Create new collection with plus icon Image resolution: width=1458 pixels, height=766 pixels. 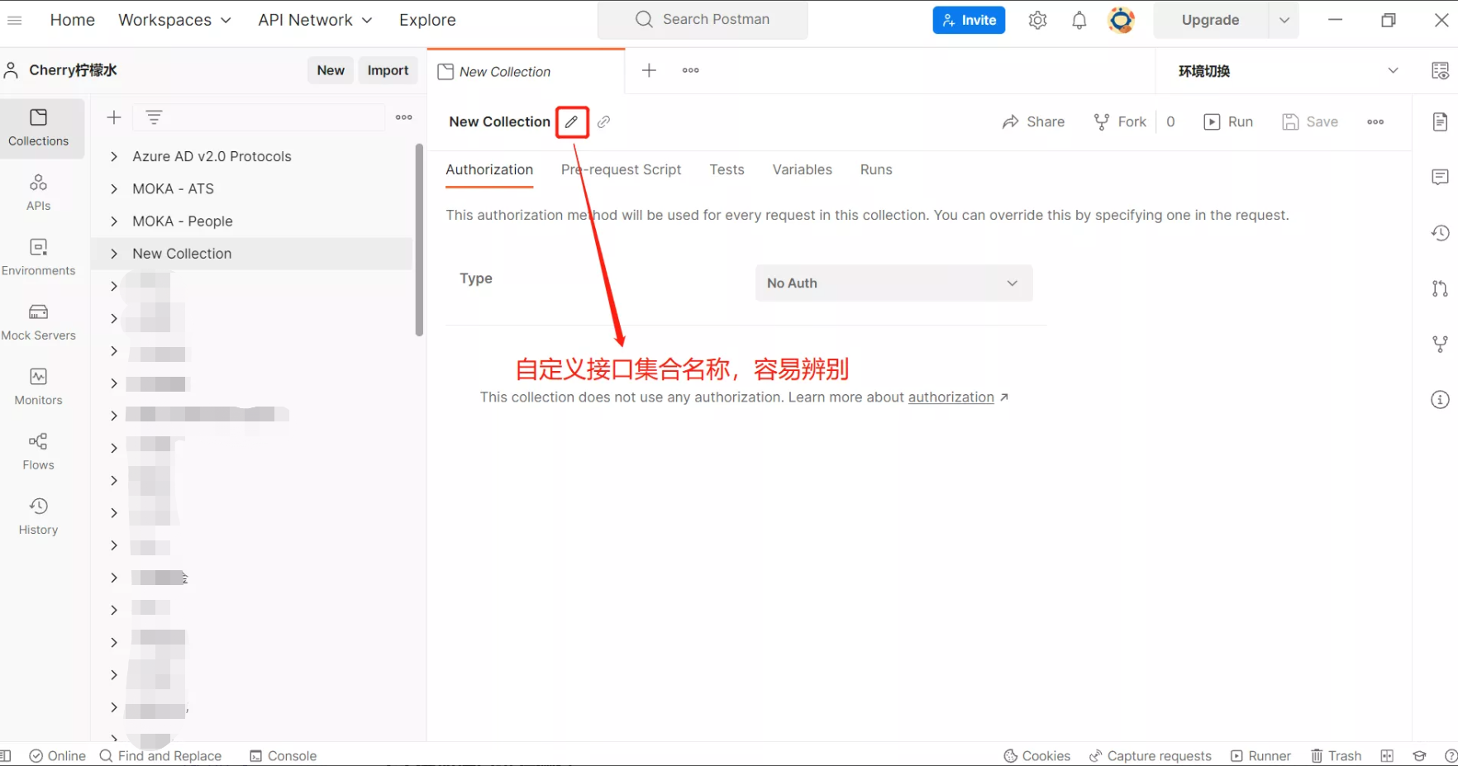point(114,117)
